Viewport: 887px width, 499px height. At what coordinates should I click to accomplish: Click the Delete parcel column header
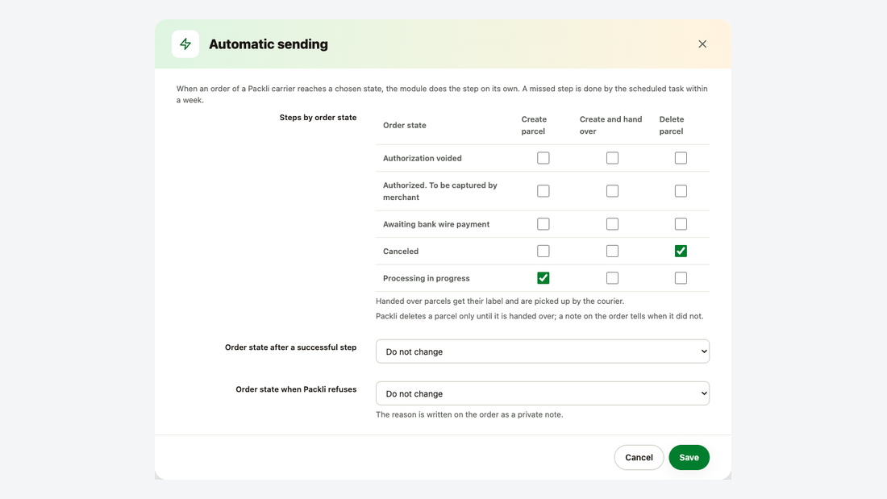coord(672,125)
